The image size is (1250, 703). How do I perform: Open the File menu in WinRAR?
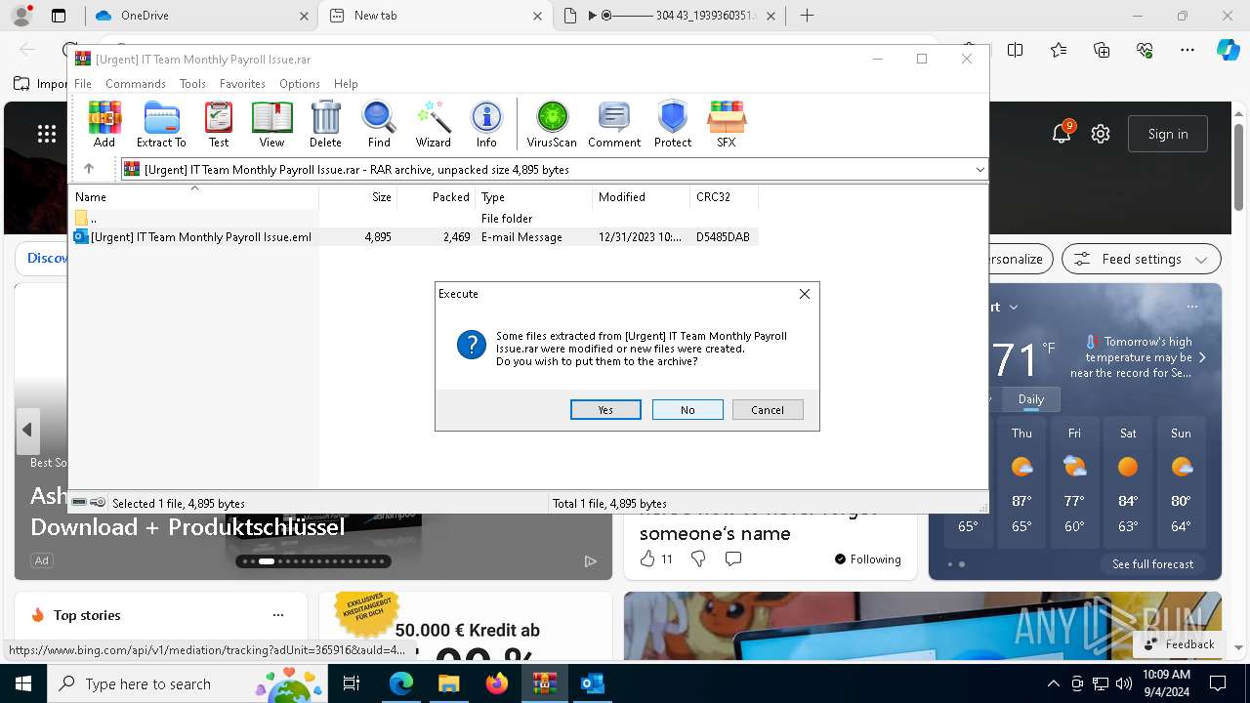click(x=83, y=84)
